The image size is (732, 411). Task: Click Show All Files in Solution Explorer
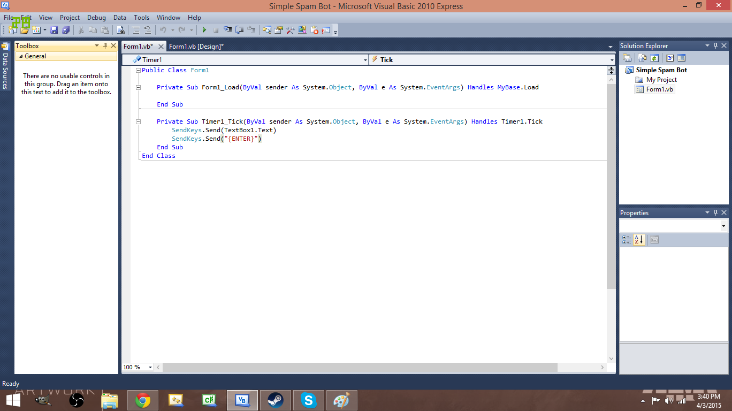[643, 58]
